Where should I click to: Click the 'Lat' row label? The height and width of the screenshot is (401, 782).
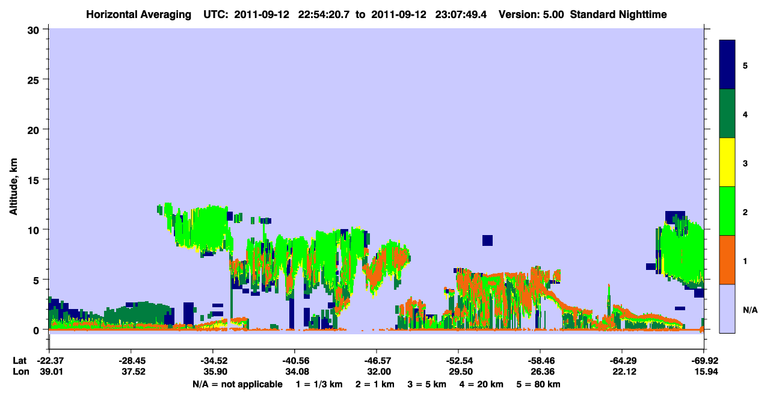pyautogui.click(x=19, y=361)
